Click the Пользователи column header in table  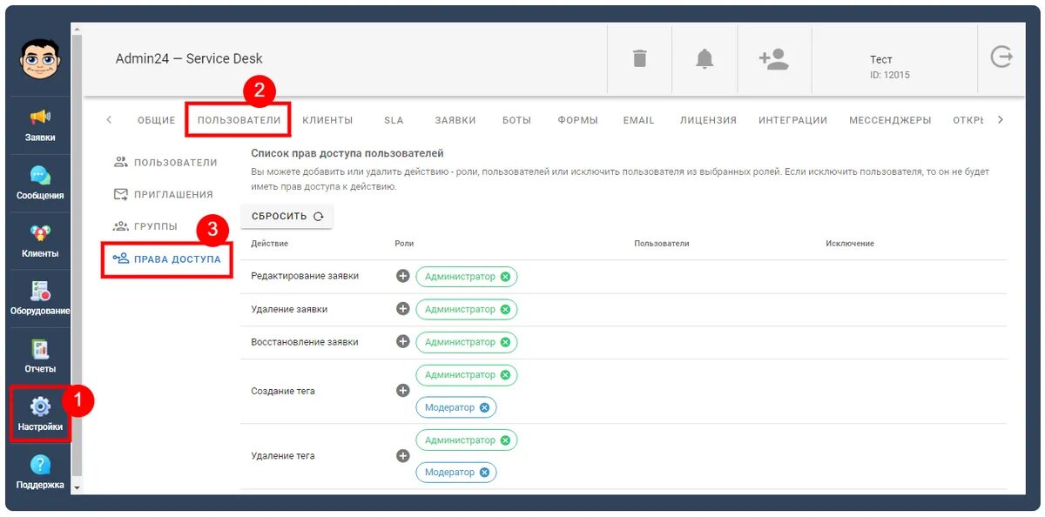click(x=662, y=244)
